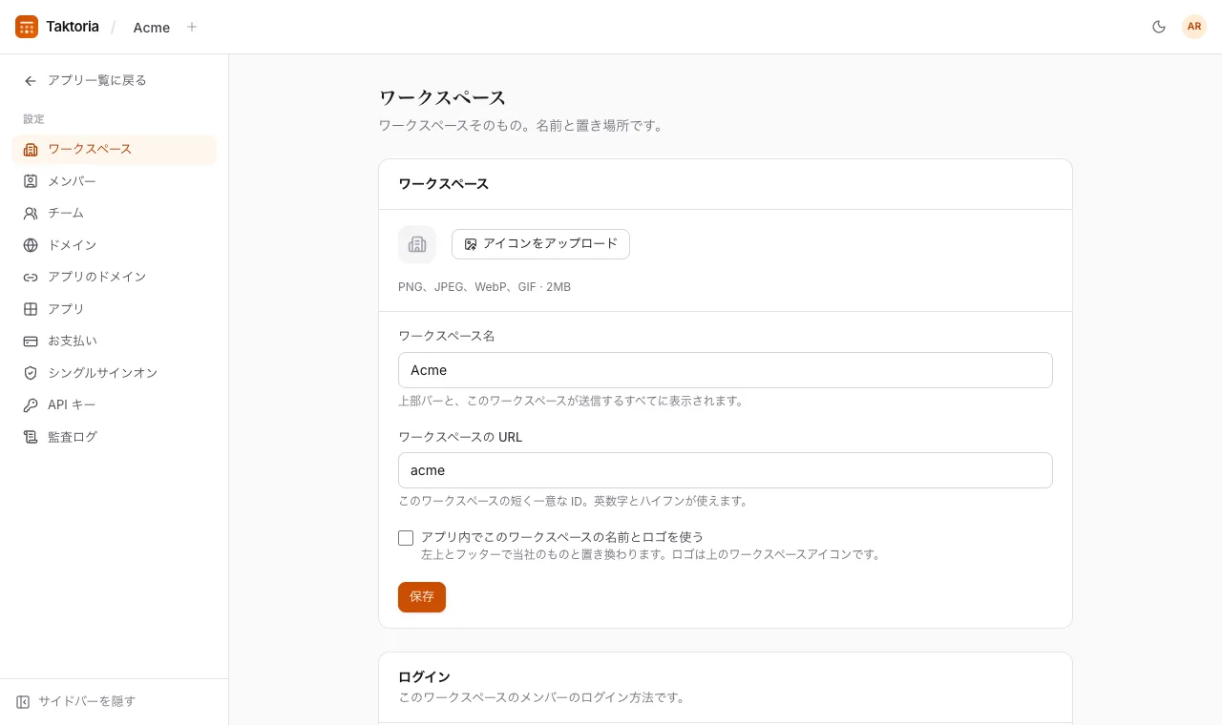This screenshot has width=1222, height=725.
Task: Open the アプリのドメイン settings page
Action: (x=115, y=278)
